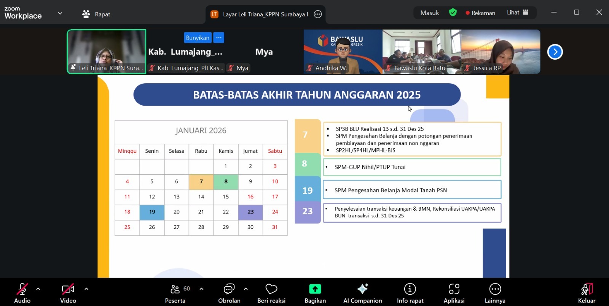The image size is (609, 306).
Task: Open the Peserta participants panel
Action: tap(175, 293)
